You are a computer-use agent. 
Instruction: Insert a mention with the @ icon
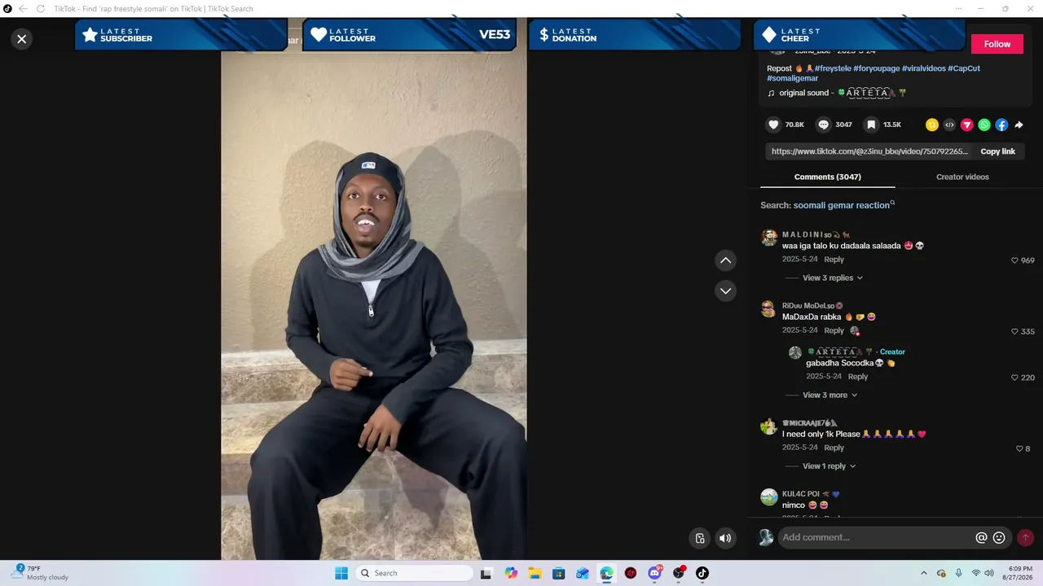click(x=981, y=537)
